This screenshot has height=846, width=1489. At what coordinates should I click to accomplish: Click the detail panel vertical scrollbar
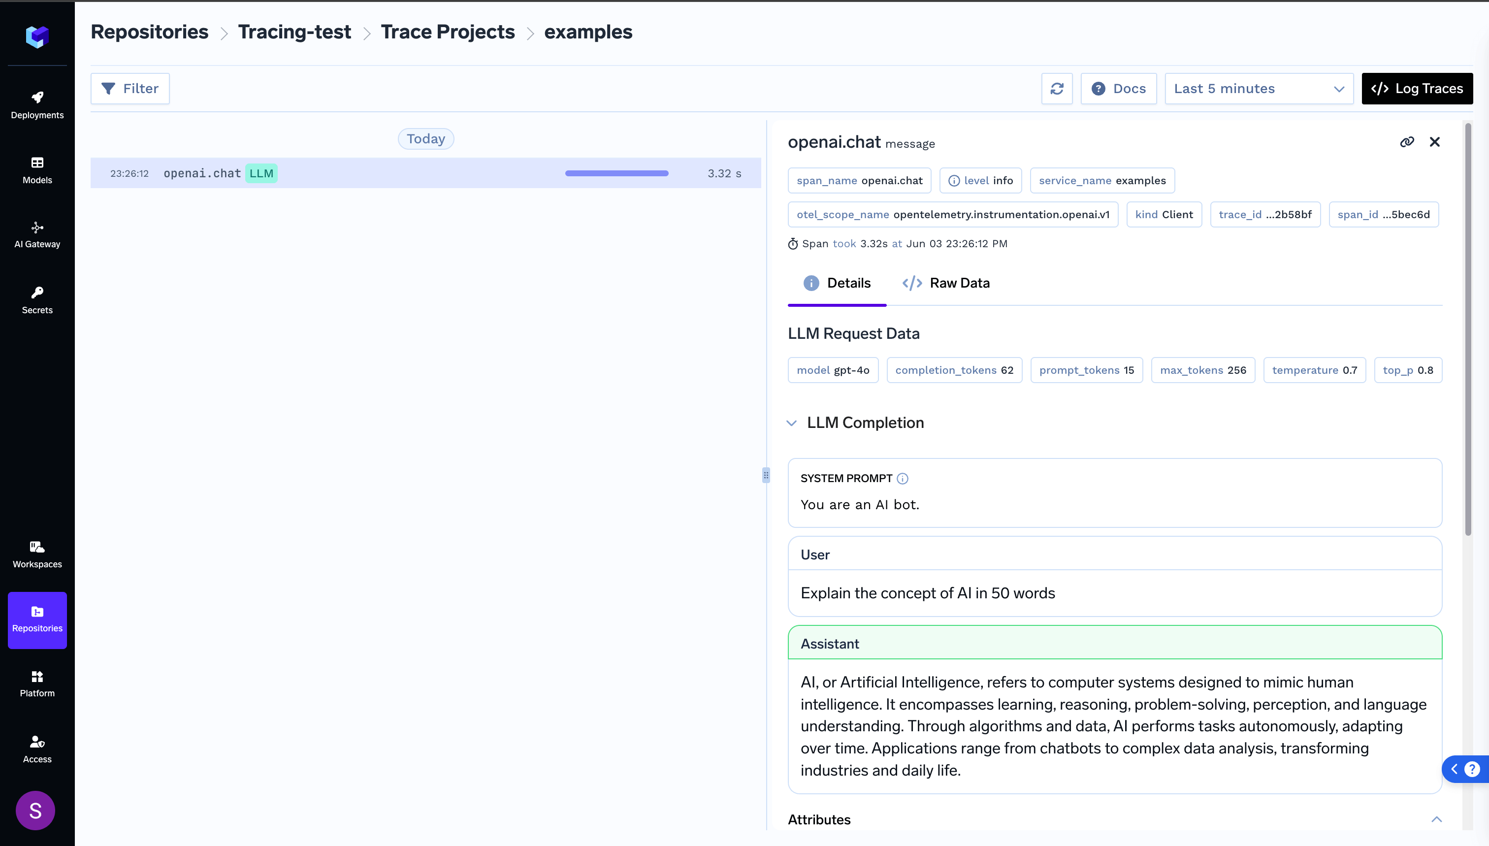tap(1467, 329)
